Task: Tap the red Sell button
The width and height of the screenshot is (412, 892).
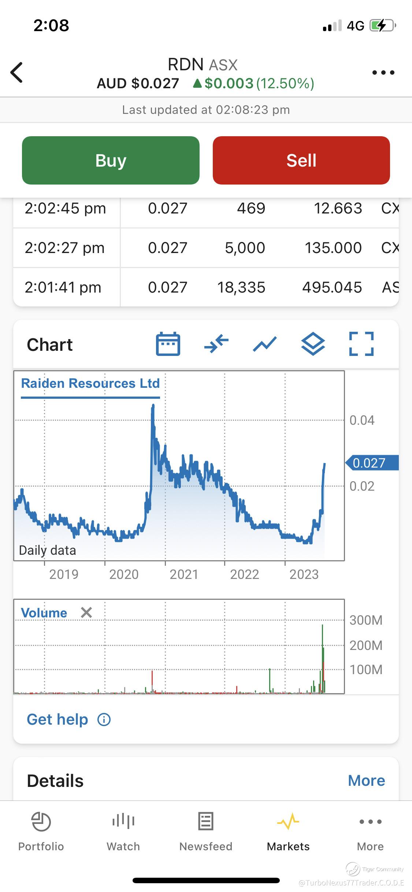Action: (x=301, y=160)
